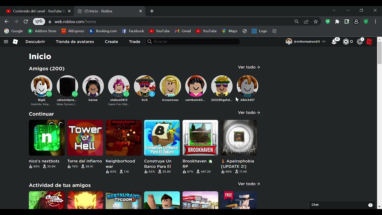Viewport: 382px width, 215px height.
Task: Share this page icon in address bar
Action: click(x=306, y=21)
